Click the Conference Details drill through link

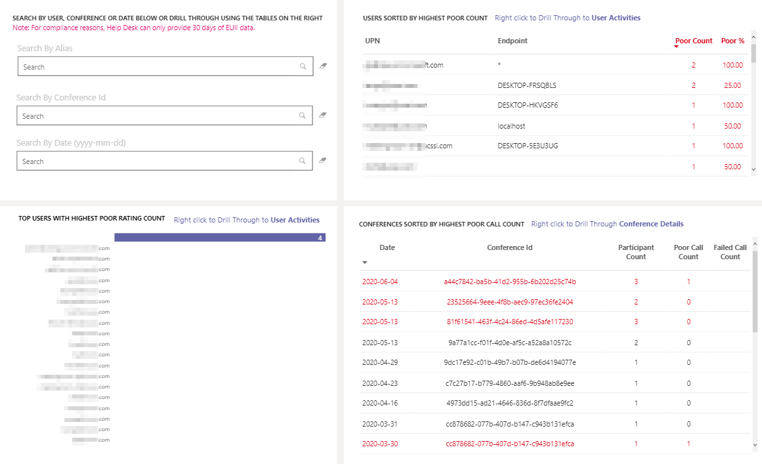pyautogui.click(x=651, y=224)
